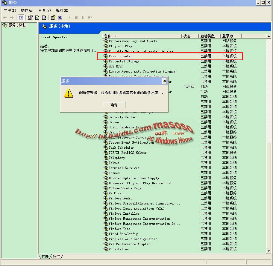Select the Performance Logs and Alerts service
The width and height of the screenshot is (273, 266).
tap(133, 41)
